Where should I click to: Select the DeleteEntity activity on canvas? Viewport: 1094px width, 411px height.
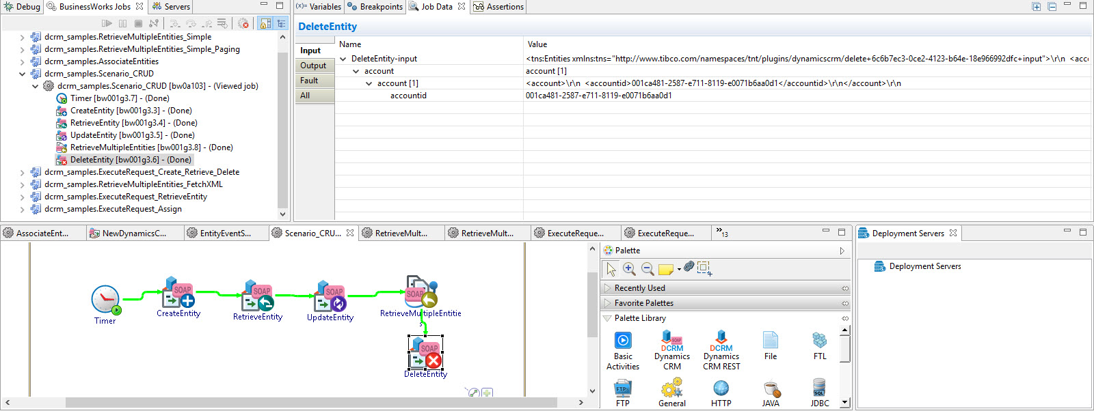[425, 354]
